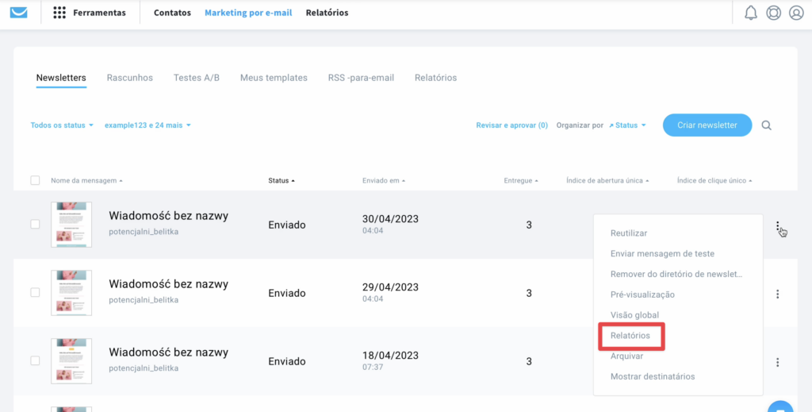Open the notifications bell icon

(x=750, y=13)
